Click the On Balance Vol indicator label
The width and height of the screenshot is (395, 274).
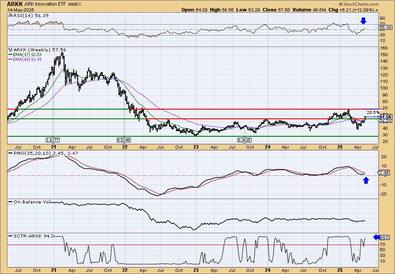pyautogui.click(x=32, y=202)
